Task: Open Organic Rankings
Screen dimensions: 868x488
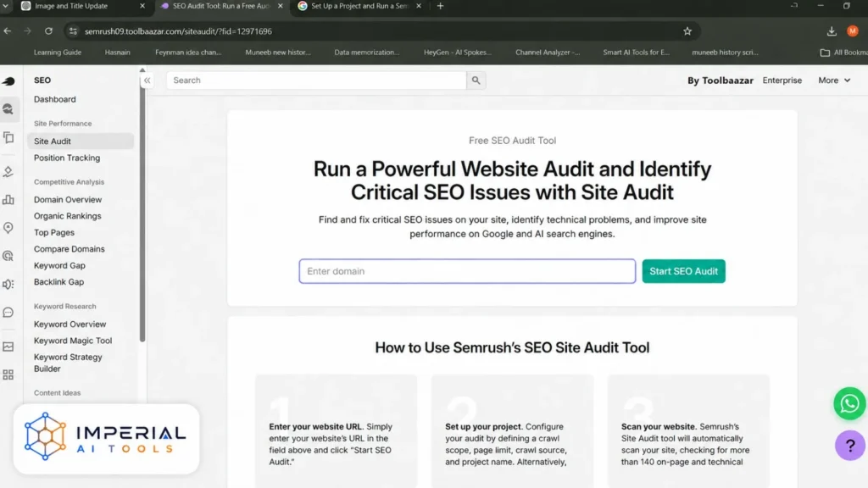Action: click(68, 216)
